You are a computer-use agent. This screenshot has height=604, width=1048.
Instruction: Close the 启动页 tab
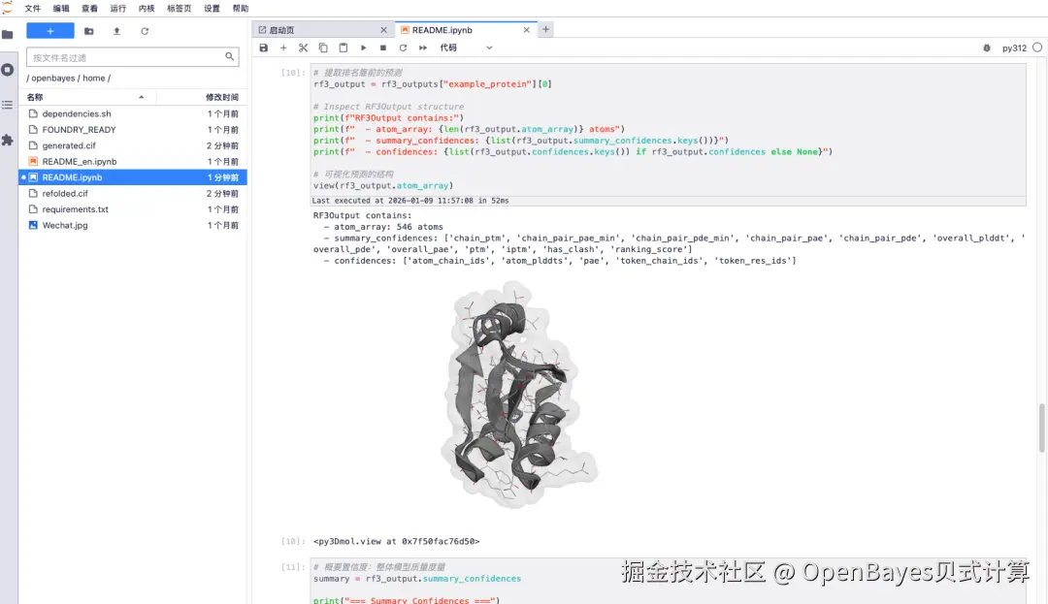(383, 30)
